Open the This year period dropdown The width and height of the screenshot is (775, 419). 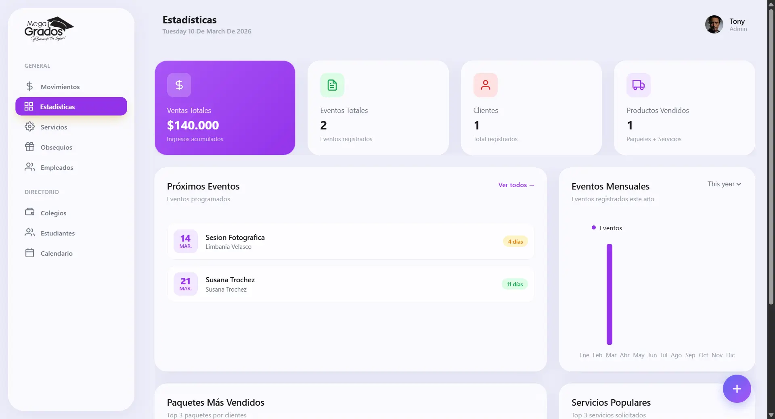click(x=724, y=184)
